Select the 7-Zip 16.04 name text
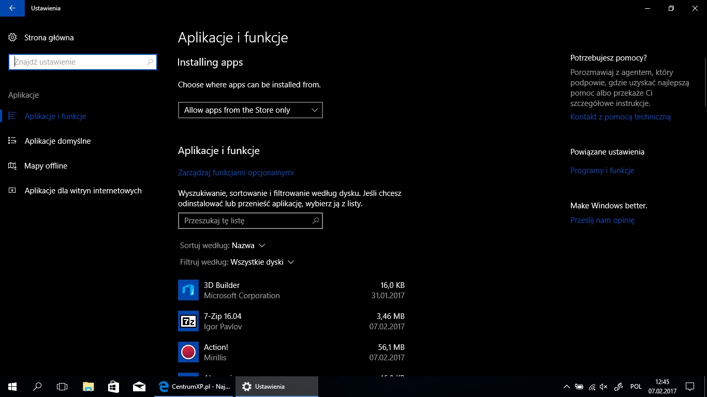 click(x=223, y=316)
